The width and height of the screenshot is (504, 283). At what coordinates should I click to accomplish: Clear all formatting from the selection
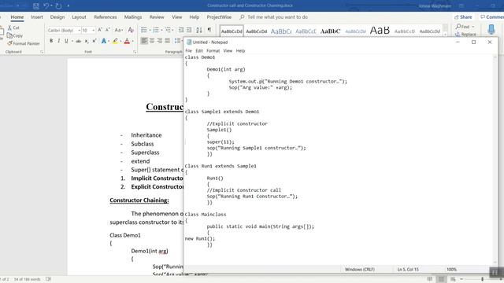[131, 30]
